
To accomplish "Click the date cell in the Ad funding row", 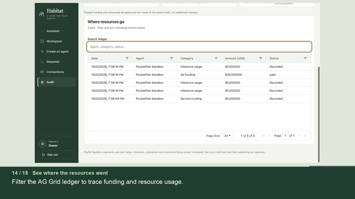I will pyautogui.click(x=107, y=75).
